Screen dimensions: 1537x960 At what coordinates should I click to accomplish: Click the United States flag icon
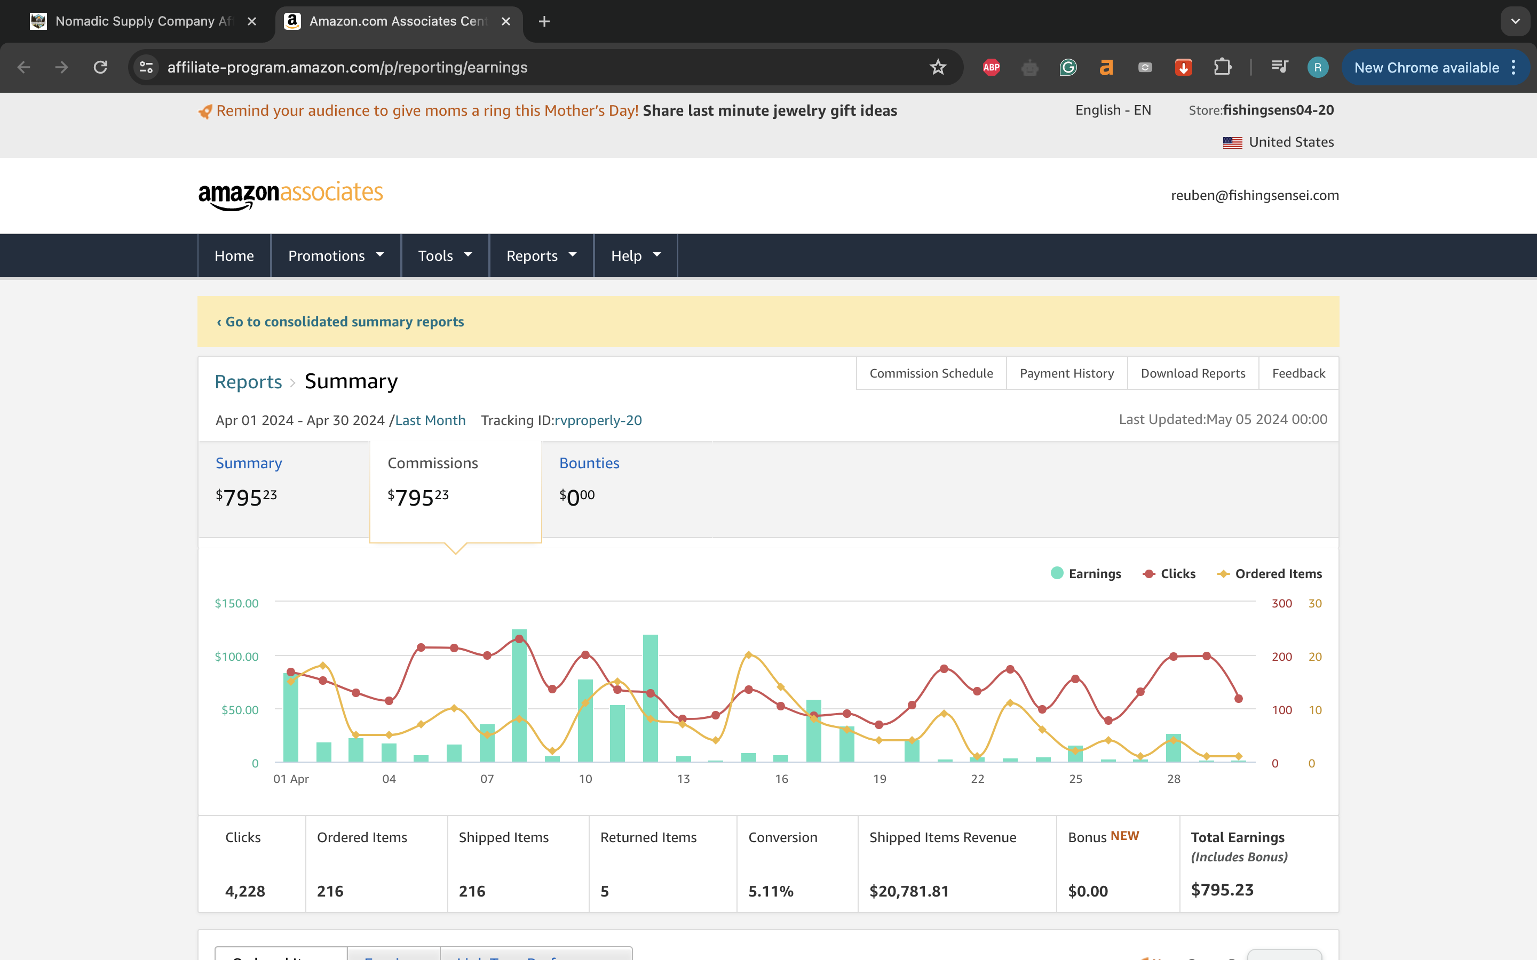pos(1232,142)
